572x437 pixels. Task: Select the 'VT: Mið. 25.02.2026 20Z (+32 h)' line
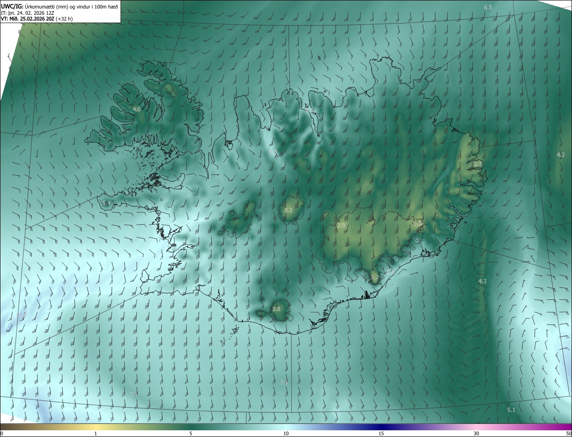(x=37, y=19)
